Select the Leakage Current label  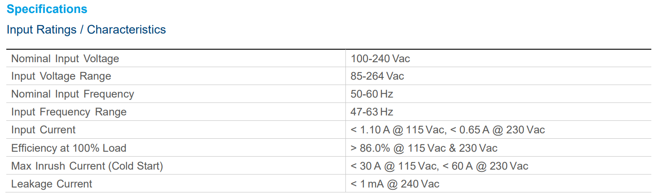click(x=52, y=184)
